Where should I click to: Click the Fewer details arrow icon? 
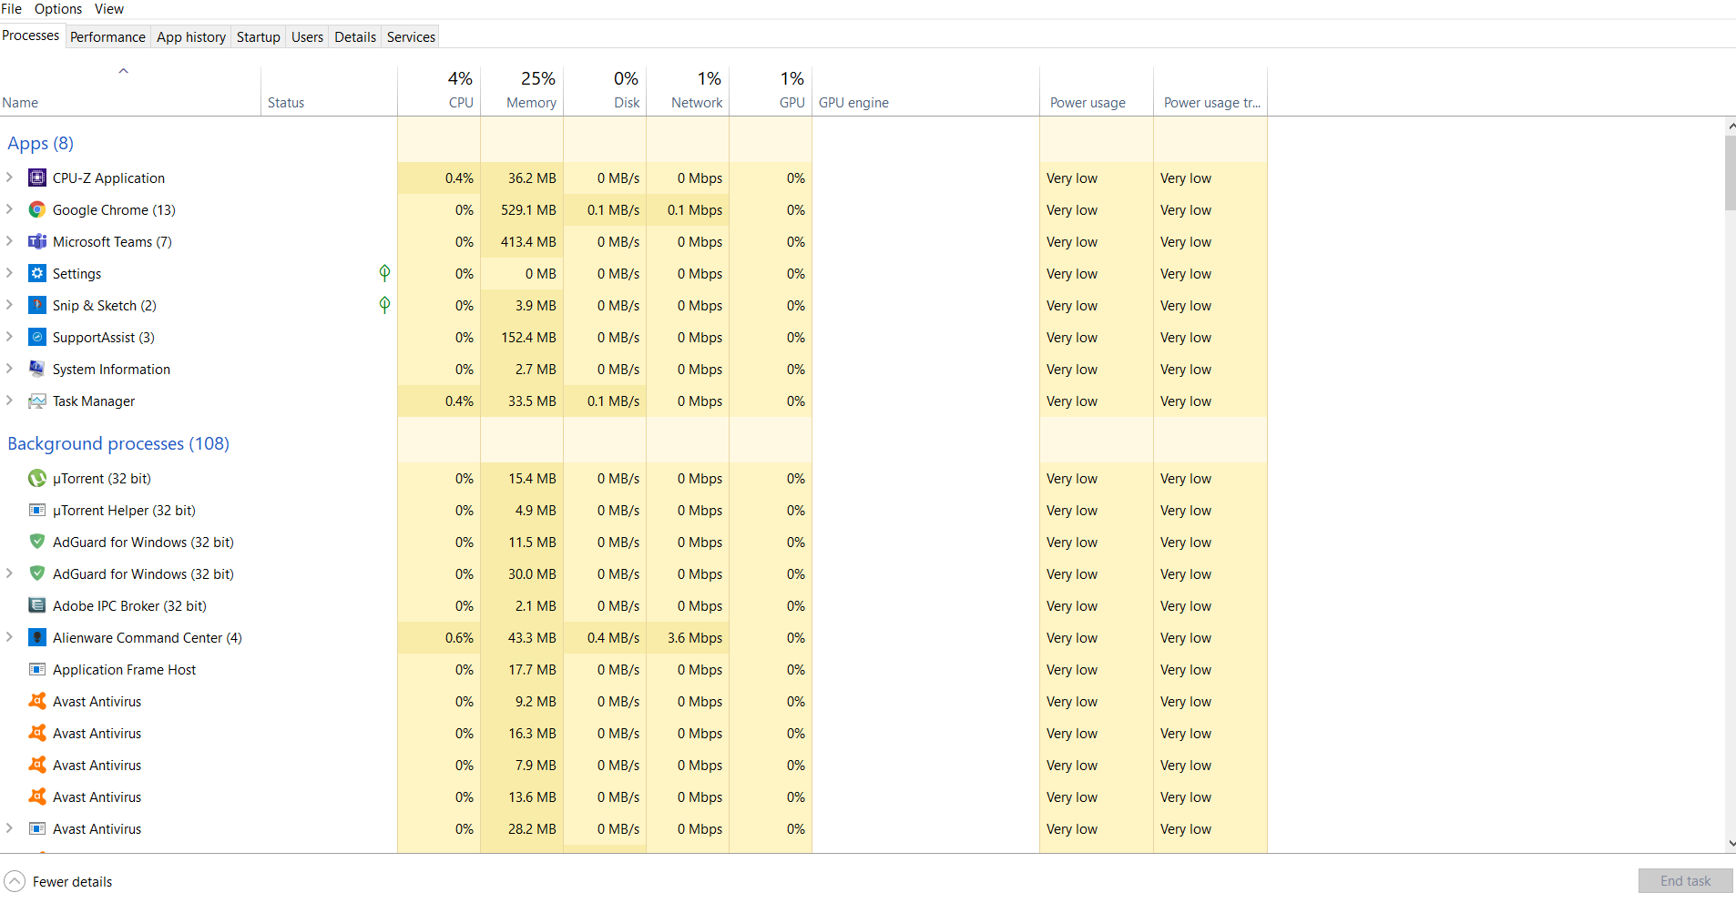click(15, 881)
